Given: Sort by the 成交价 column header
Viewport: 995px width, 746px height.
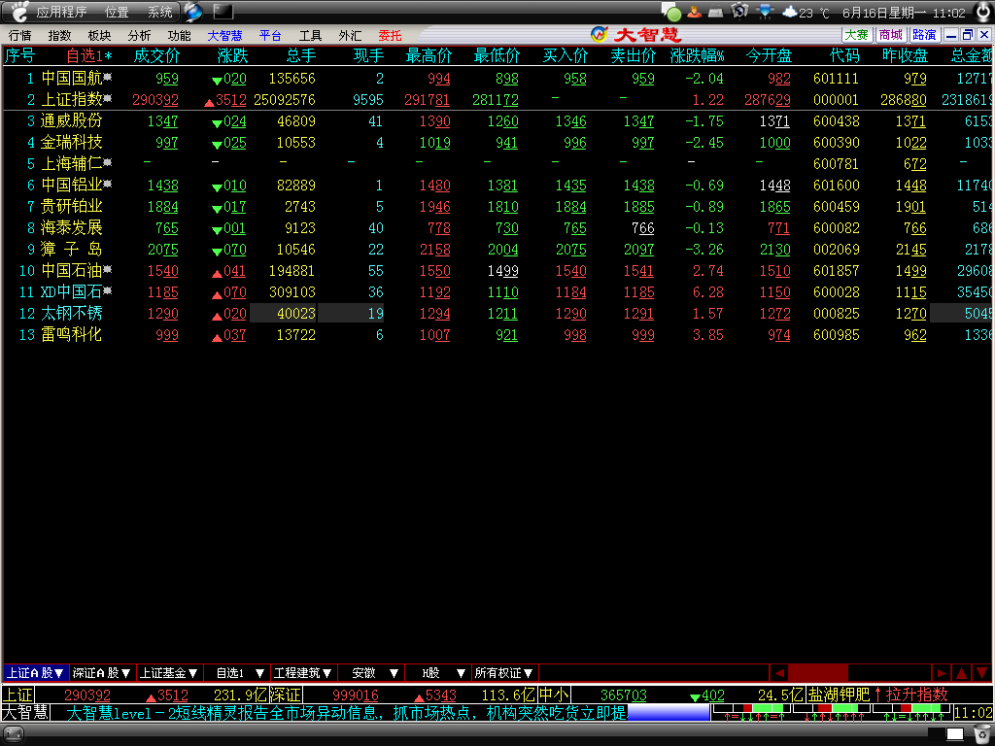Looking at the screenshot, I should coord(156,55).
